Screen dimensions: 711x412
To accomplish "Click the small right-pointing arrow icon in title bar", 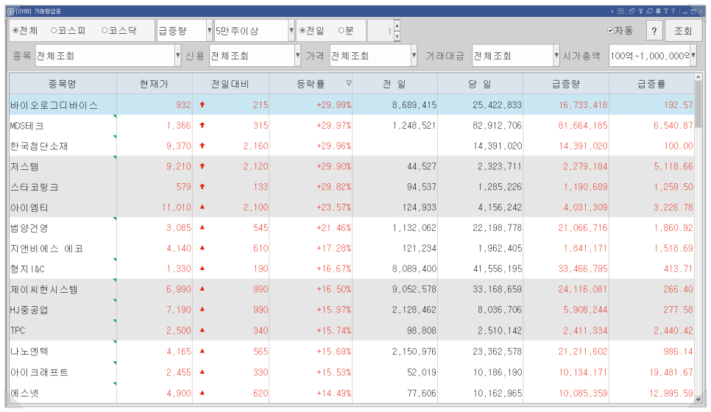I will (612, 11).
